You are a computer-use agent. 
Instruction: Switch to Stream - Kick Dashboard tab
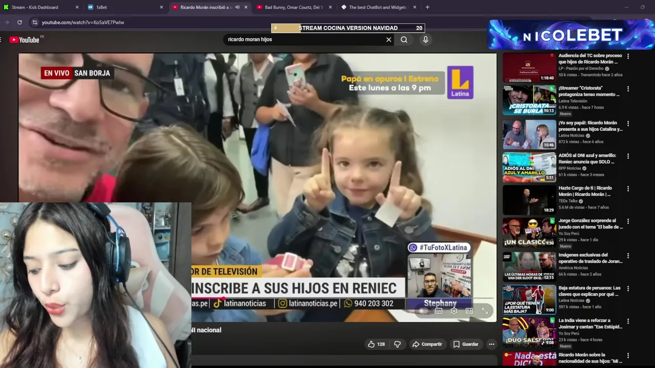click(41, 7)
